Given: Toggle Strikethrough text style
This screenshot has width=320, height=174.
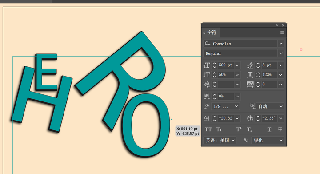Looking at the screenshot, I should 280,129.
